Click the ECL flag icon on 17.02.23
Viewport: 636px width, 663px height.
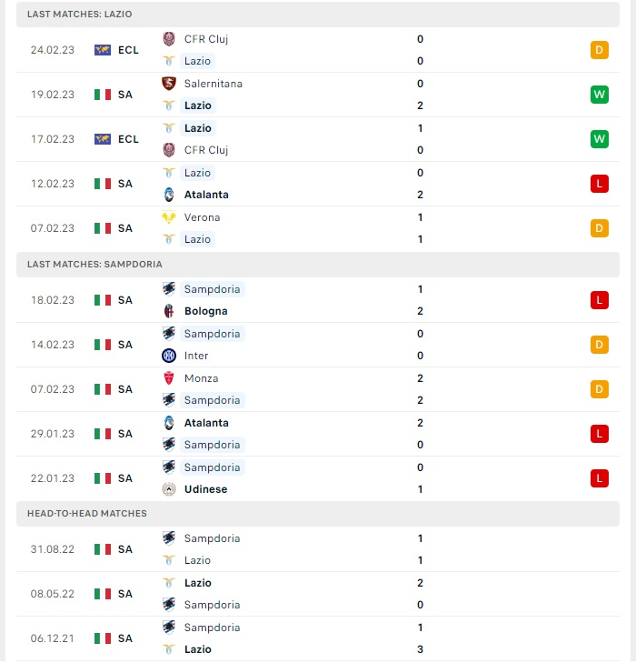[103, 139]
